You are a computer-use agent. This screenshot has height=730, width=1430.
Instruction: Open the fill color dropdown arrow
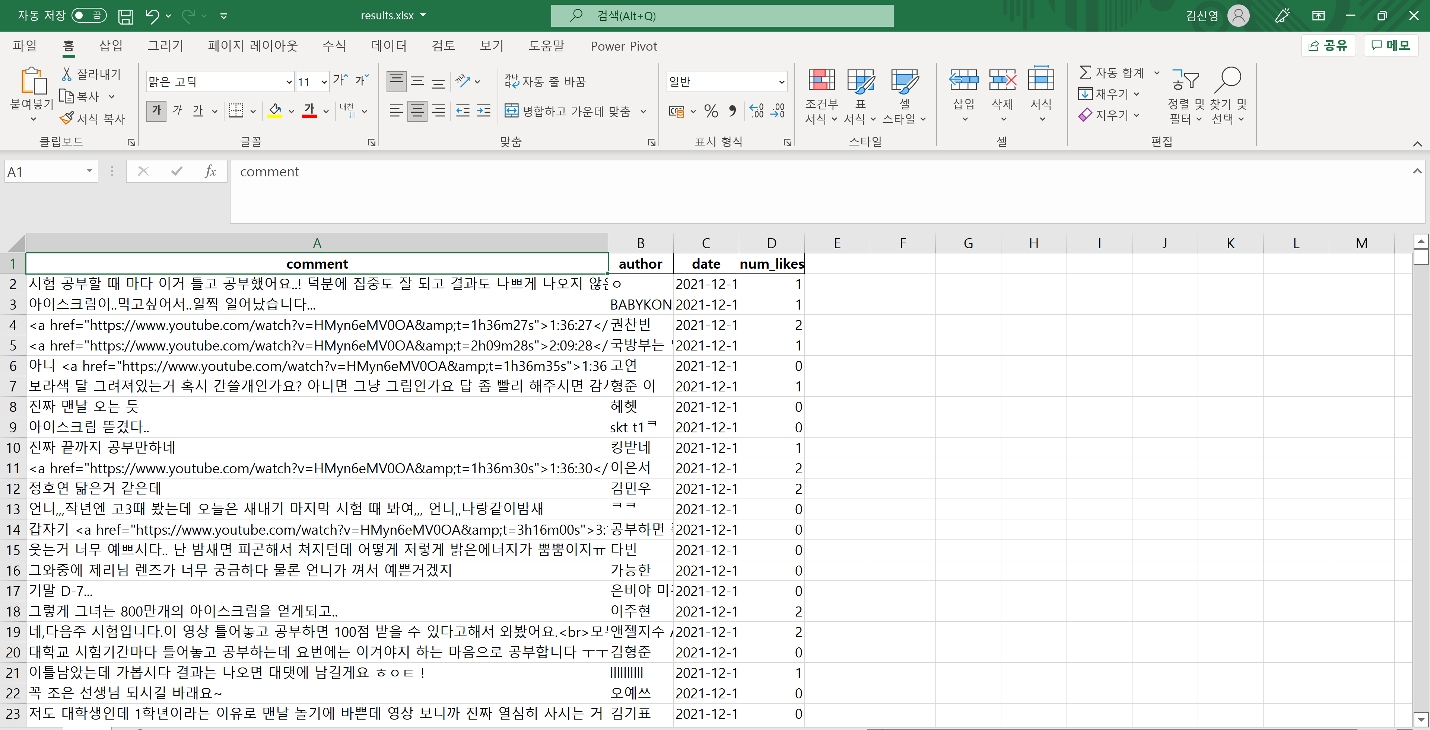[x=291, y=111]
